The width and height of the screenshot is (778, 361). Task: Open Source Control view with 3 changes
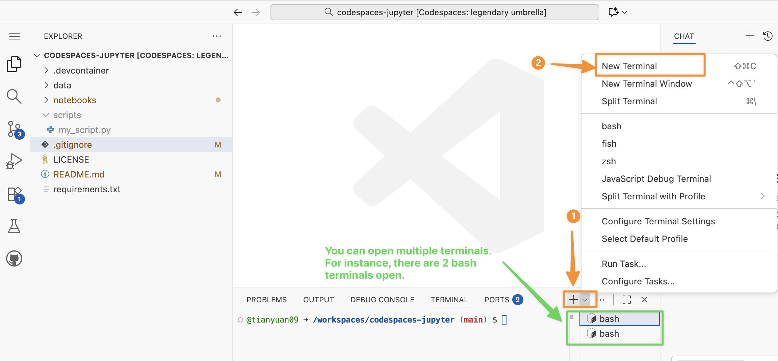pyautogui.click(x=15, y=129)
